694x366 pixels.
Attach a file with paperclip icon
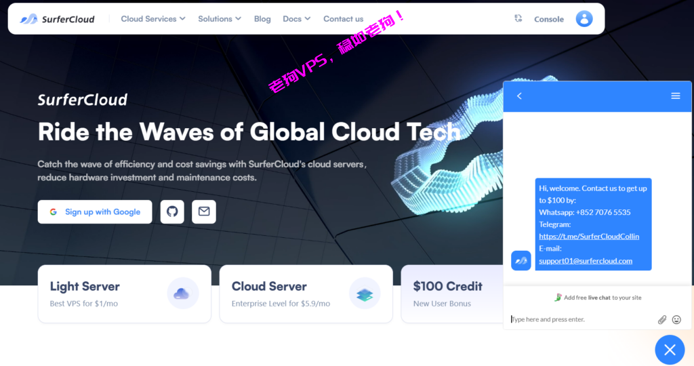662,319
